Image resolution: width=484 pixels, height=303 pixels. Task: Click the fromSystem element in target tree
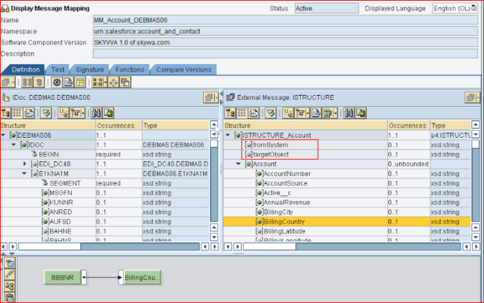pos(271,145)
